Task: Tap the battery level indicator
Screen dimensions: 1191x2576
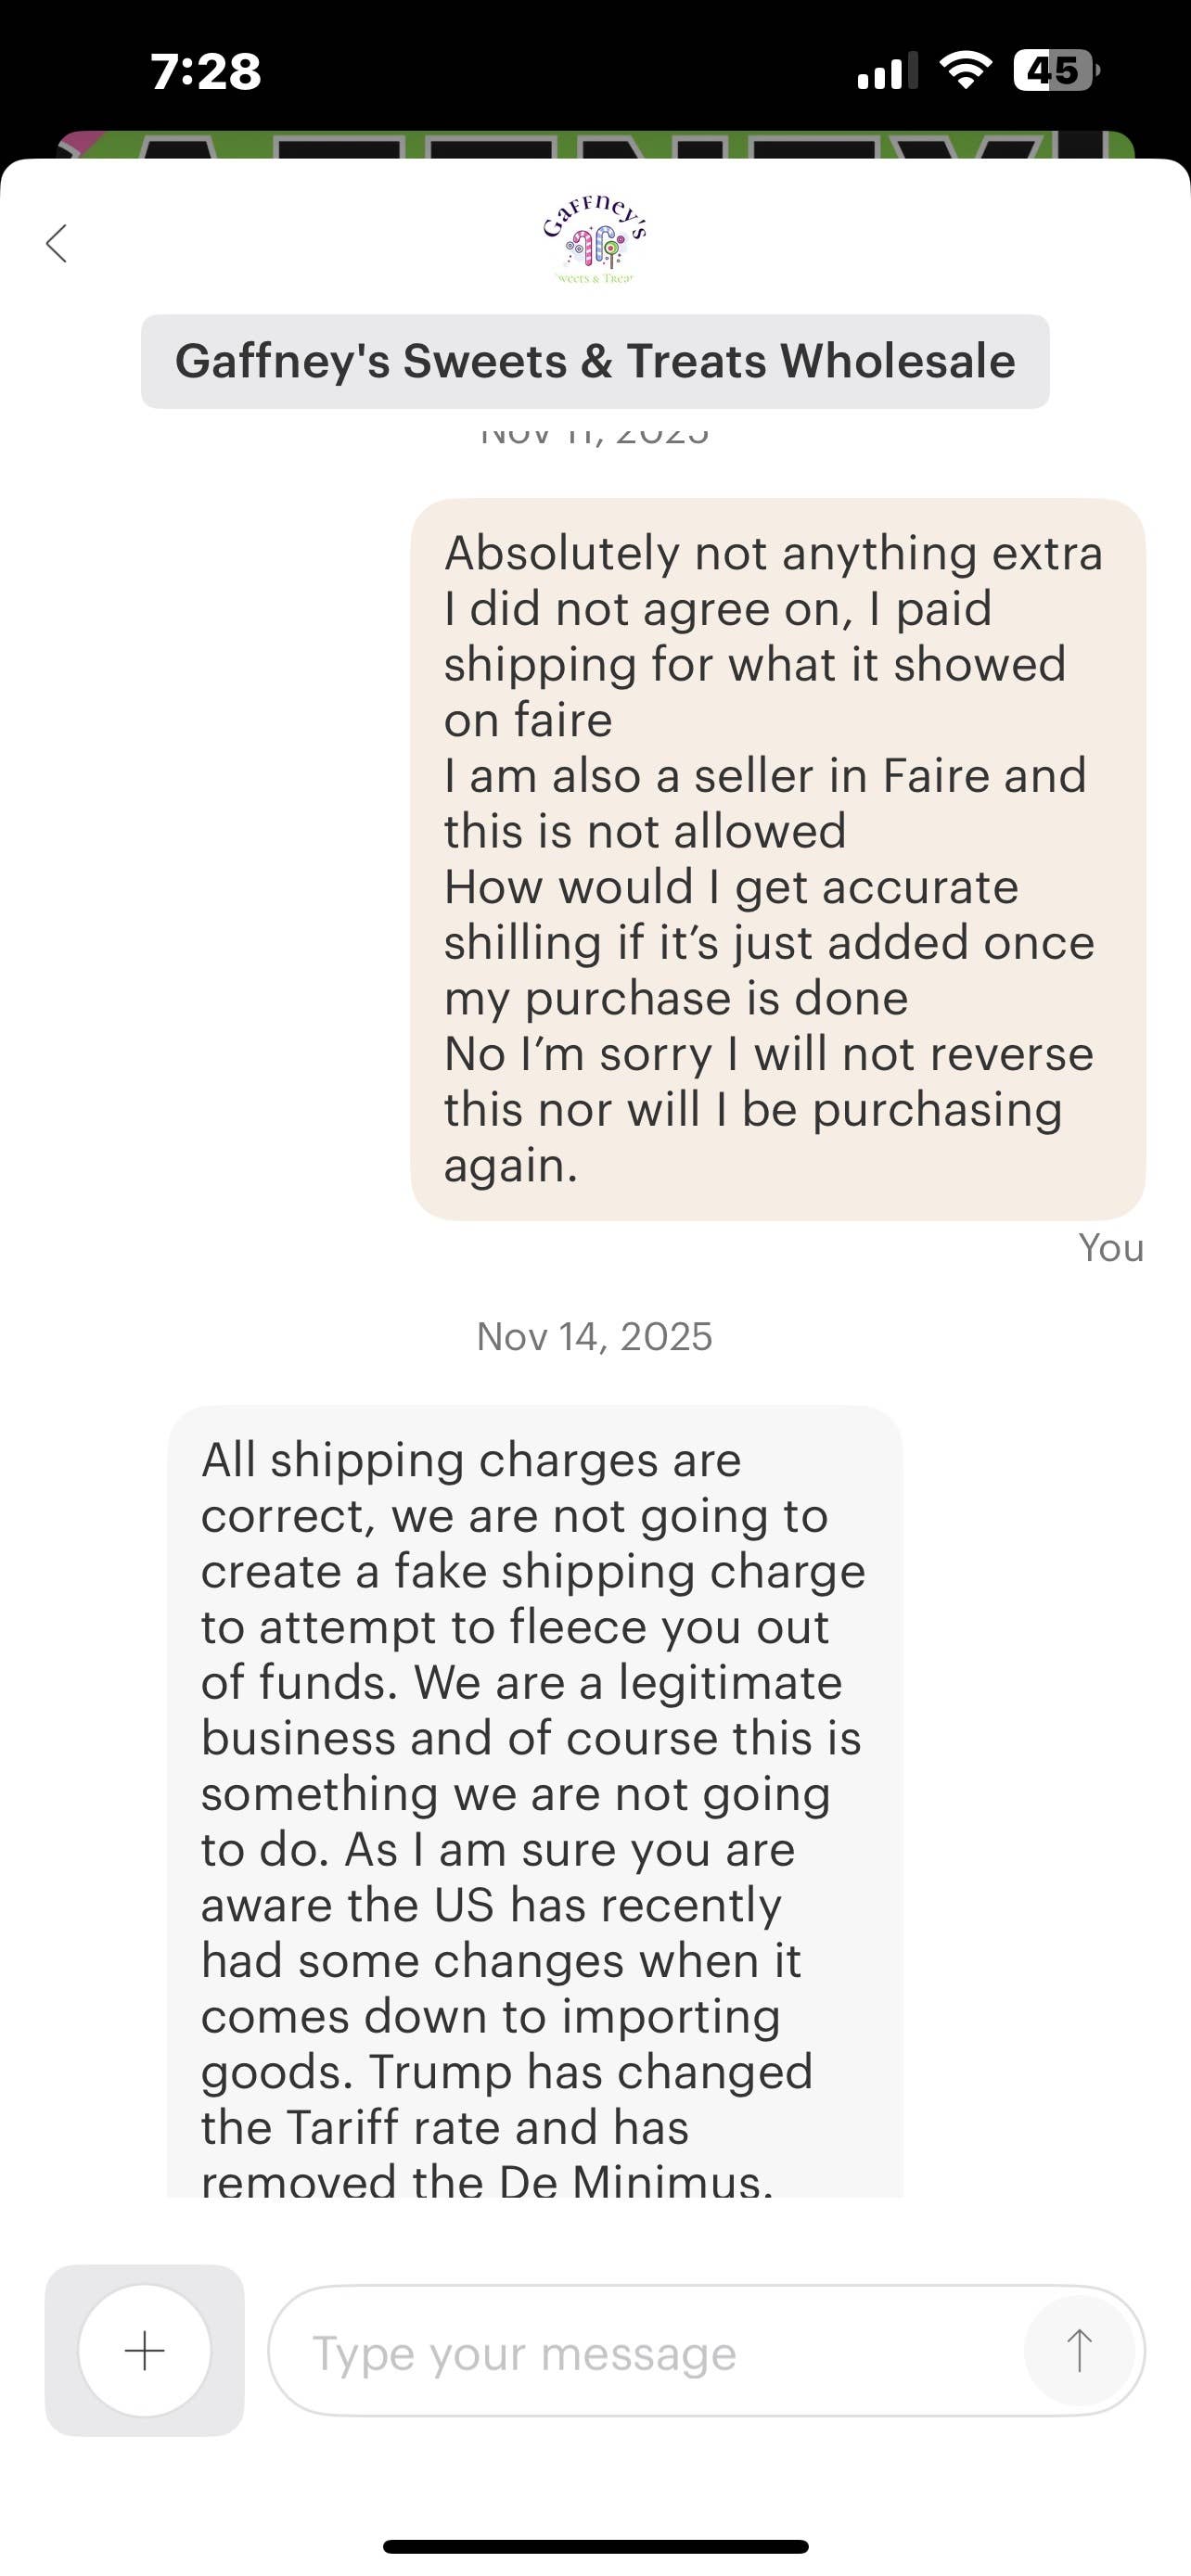Action: click(1055, 71)
